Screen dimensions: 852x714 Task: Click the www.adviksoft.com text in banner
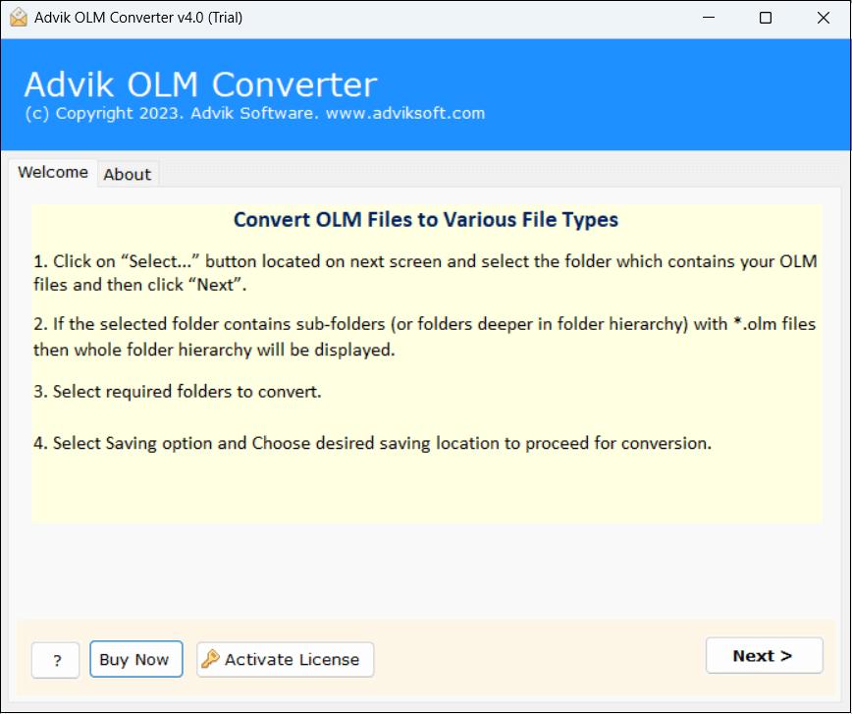[405, 113]
